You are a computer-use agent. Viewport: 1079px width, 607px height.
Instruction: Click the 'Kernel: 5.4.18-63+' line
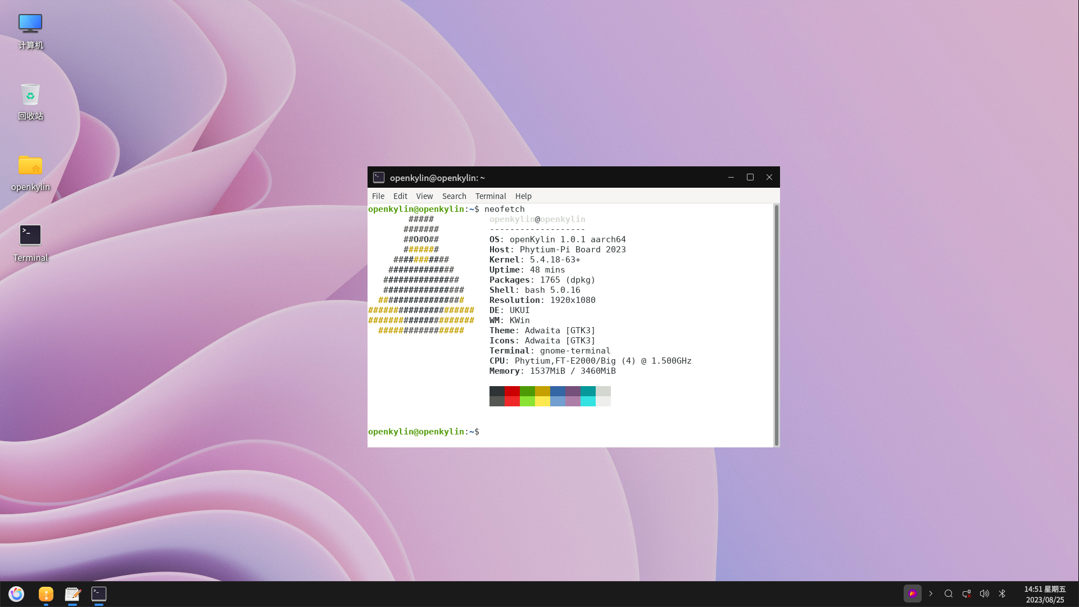[x=535, y=260]
